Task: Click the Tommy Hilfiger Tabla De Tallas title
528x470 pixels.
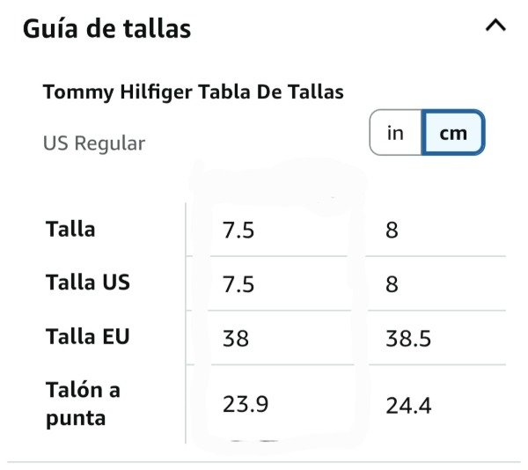Action: tap(193, 92)
